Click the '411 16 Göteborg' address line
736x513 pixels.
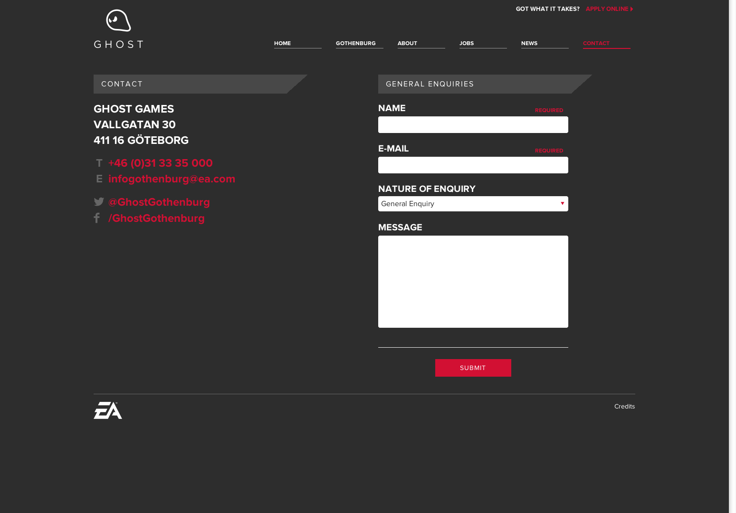(x=141, y=140)
